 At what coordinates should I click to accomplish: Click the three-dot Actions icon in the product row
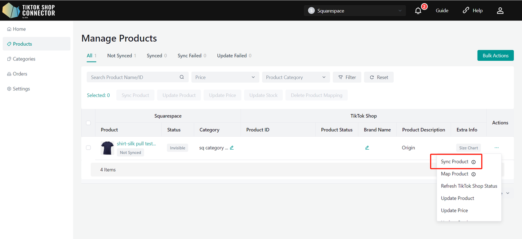(x=496, y=148)
